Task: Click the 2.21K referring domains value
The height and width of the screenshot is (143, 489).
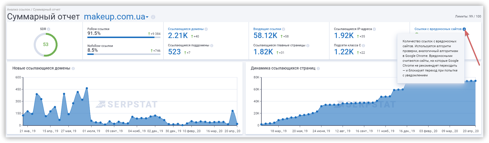Action: [178, 36]
